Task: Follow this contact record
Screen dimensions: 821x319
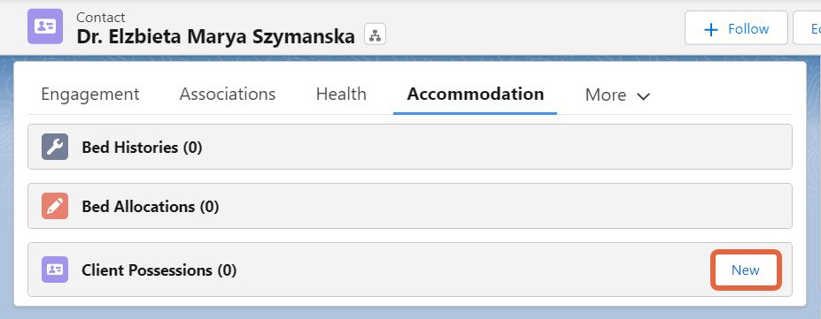Action: [x=736, y=28]
